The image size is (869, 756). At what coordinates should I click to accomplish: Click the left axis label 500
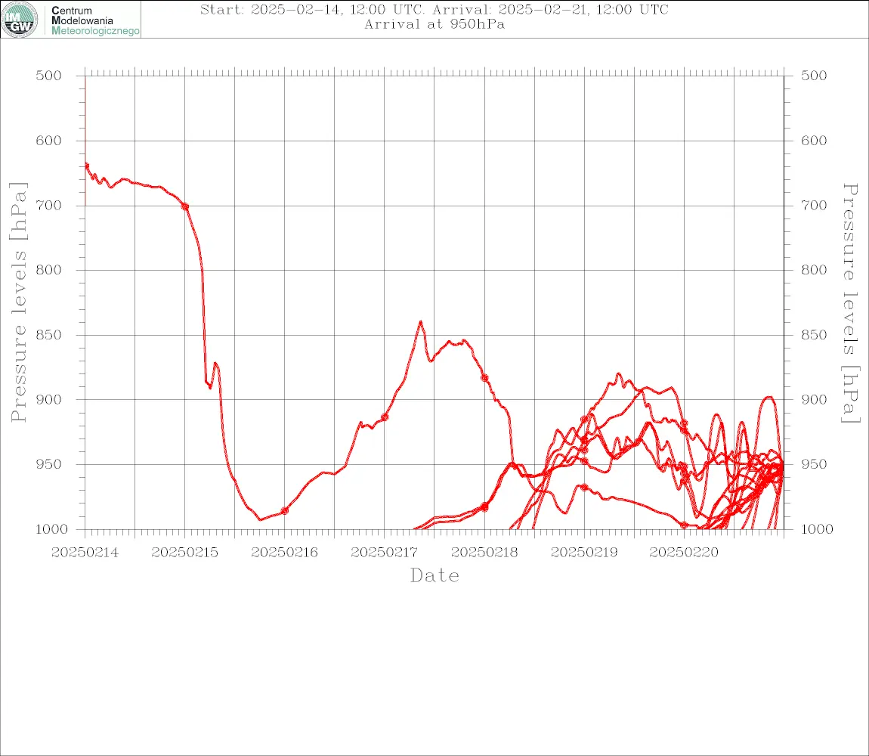(49, 76)
